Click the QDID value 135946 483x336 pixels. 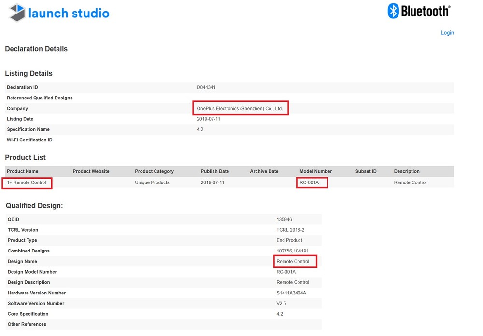click(284, 220)
